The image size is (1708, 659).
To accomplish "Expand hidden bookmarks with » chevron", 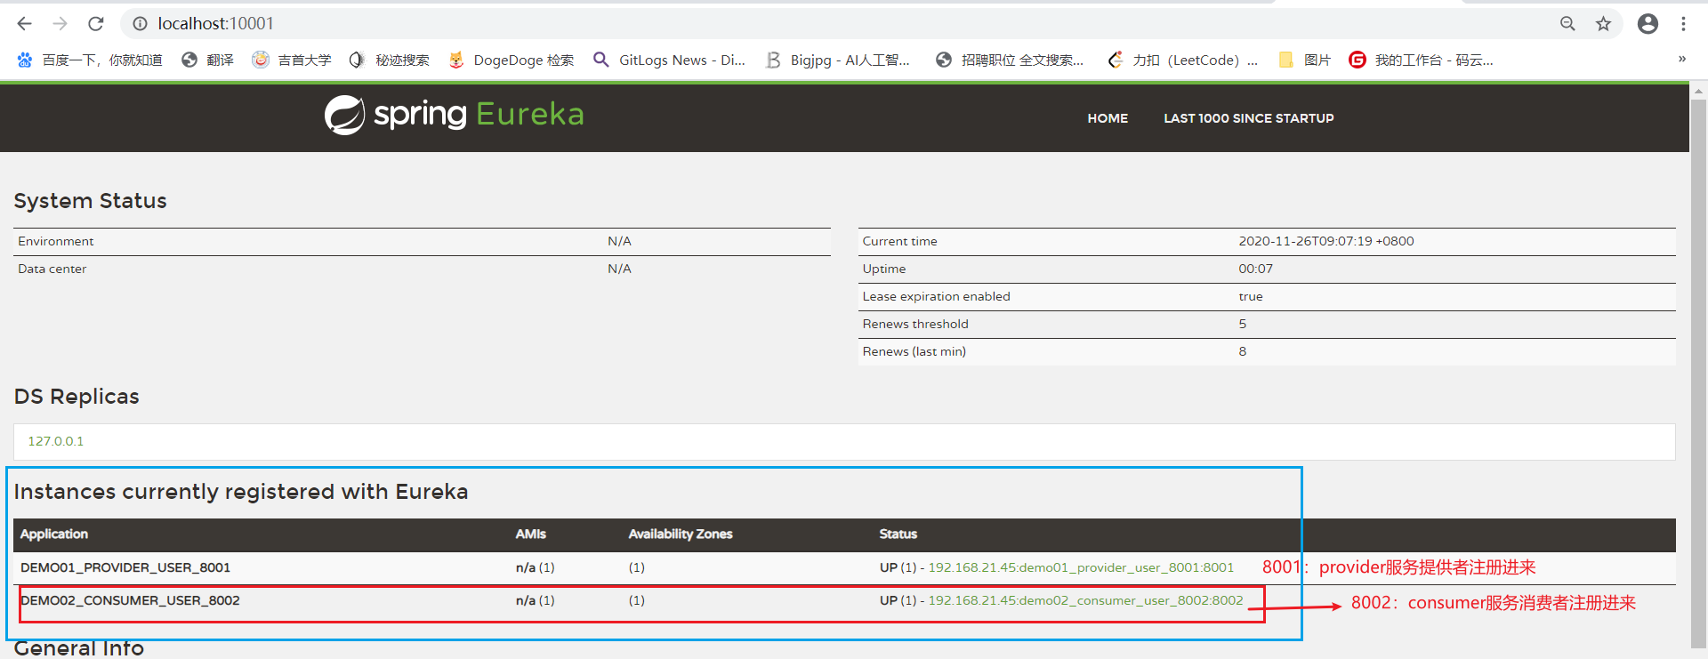I will (1681, 59).
